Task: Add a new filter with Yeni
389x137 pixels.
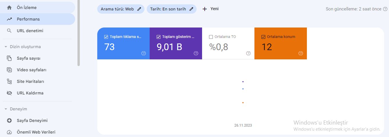Action: click(x=210, y=9)
